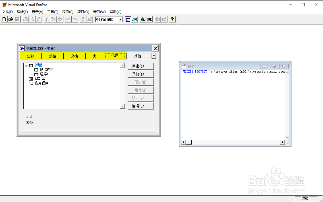Click the 修改(M) button
The image size is (323, 202).
pyautogui.click(x=140, y=82)
